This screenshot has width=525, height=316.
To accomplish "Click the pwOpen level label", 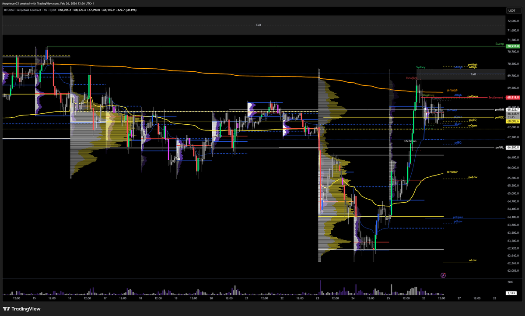I will pos(472,96).
